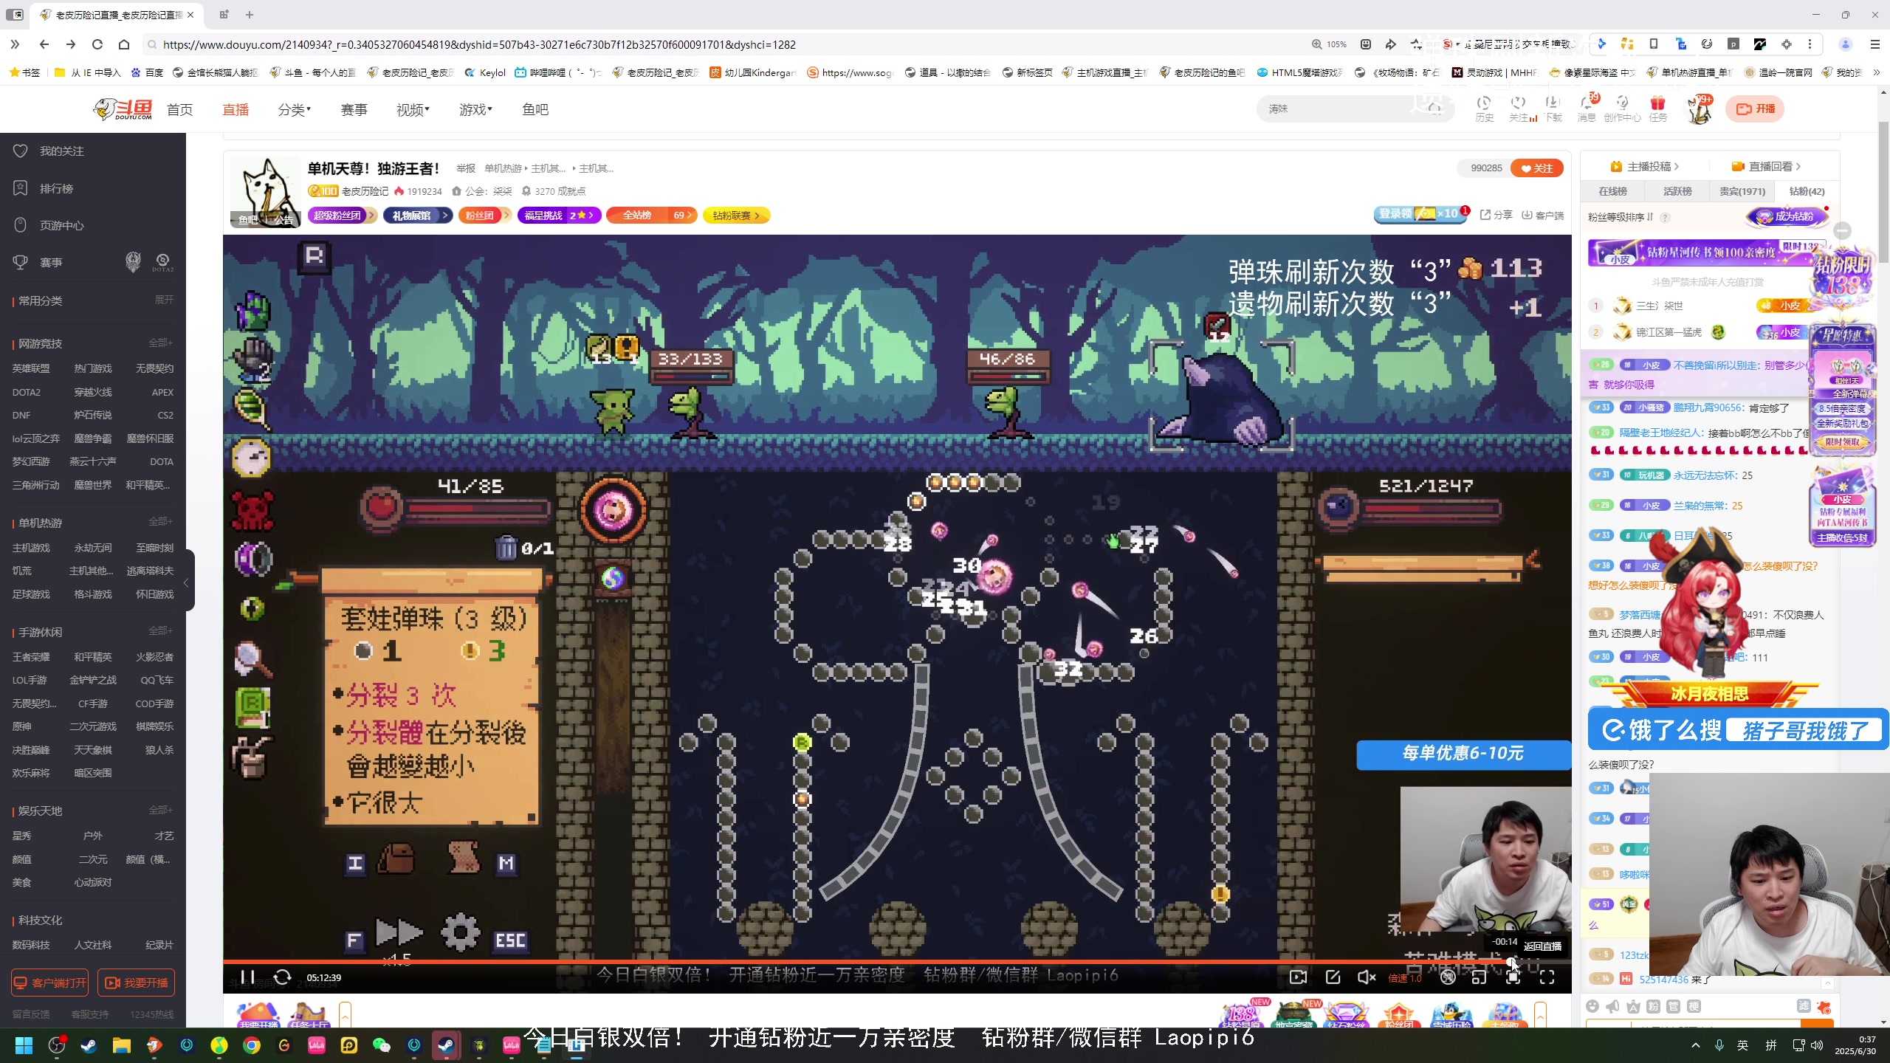
Task: Open Steam from the Windows taskbar
Action: pyautogui.click(x=89, y=1045)
